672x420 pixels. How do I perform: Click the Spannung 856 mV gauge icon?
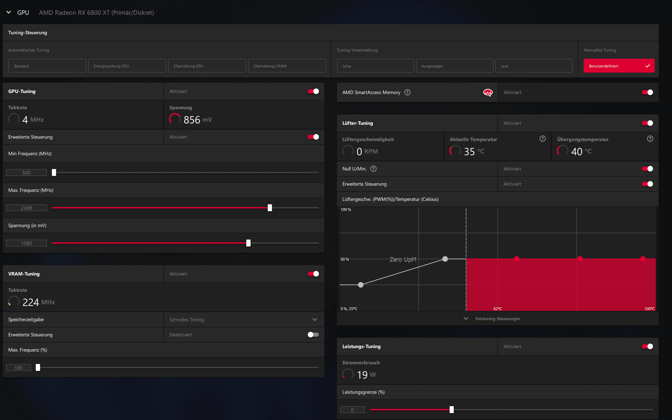pyautogui.click(x=175, y=119)
